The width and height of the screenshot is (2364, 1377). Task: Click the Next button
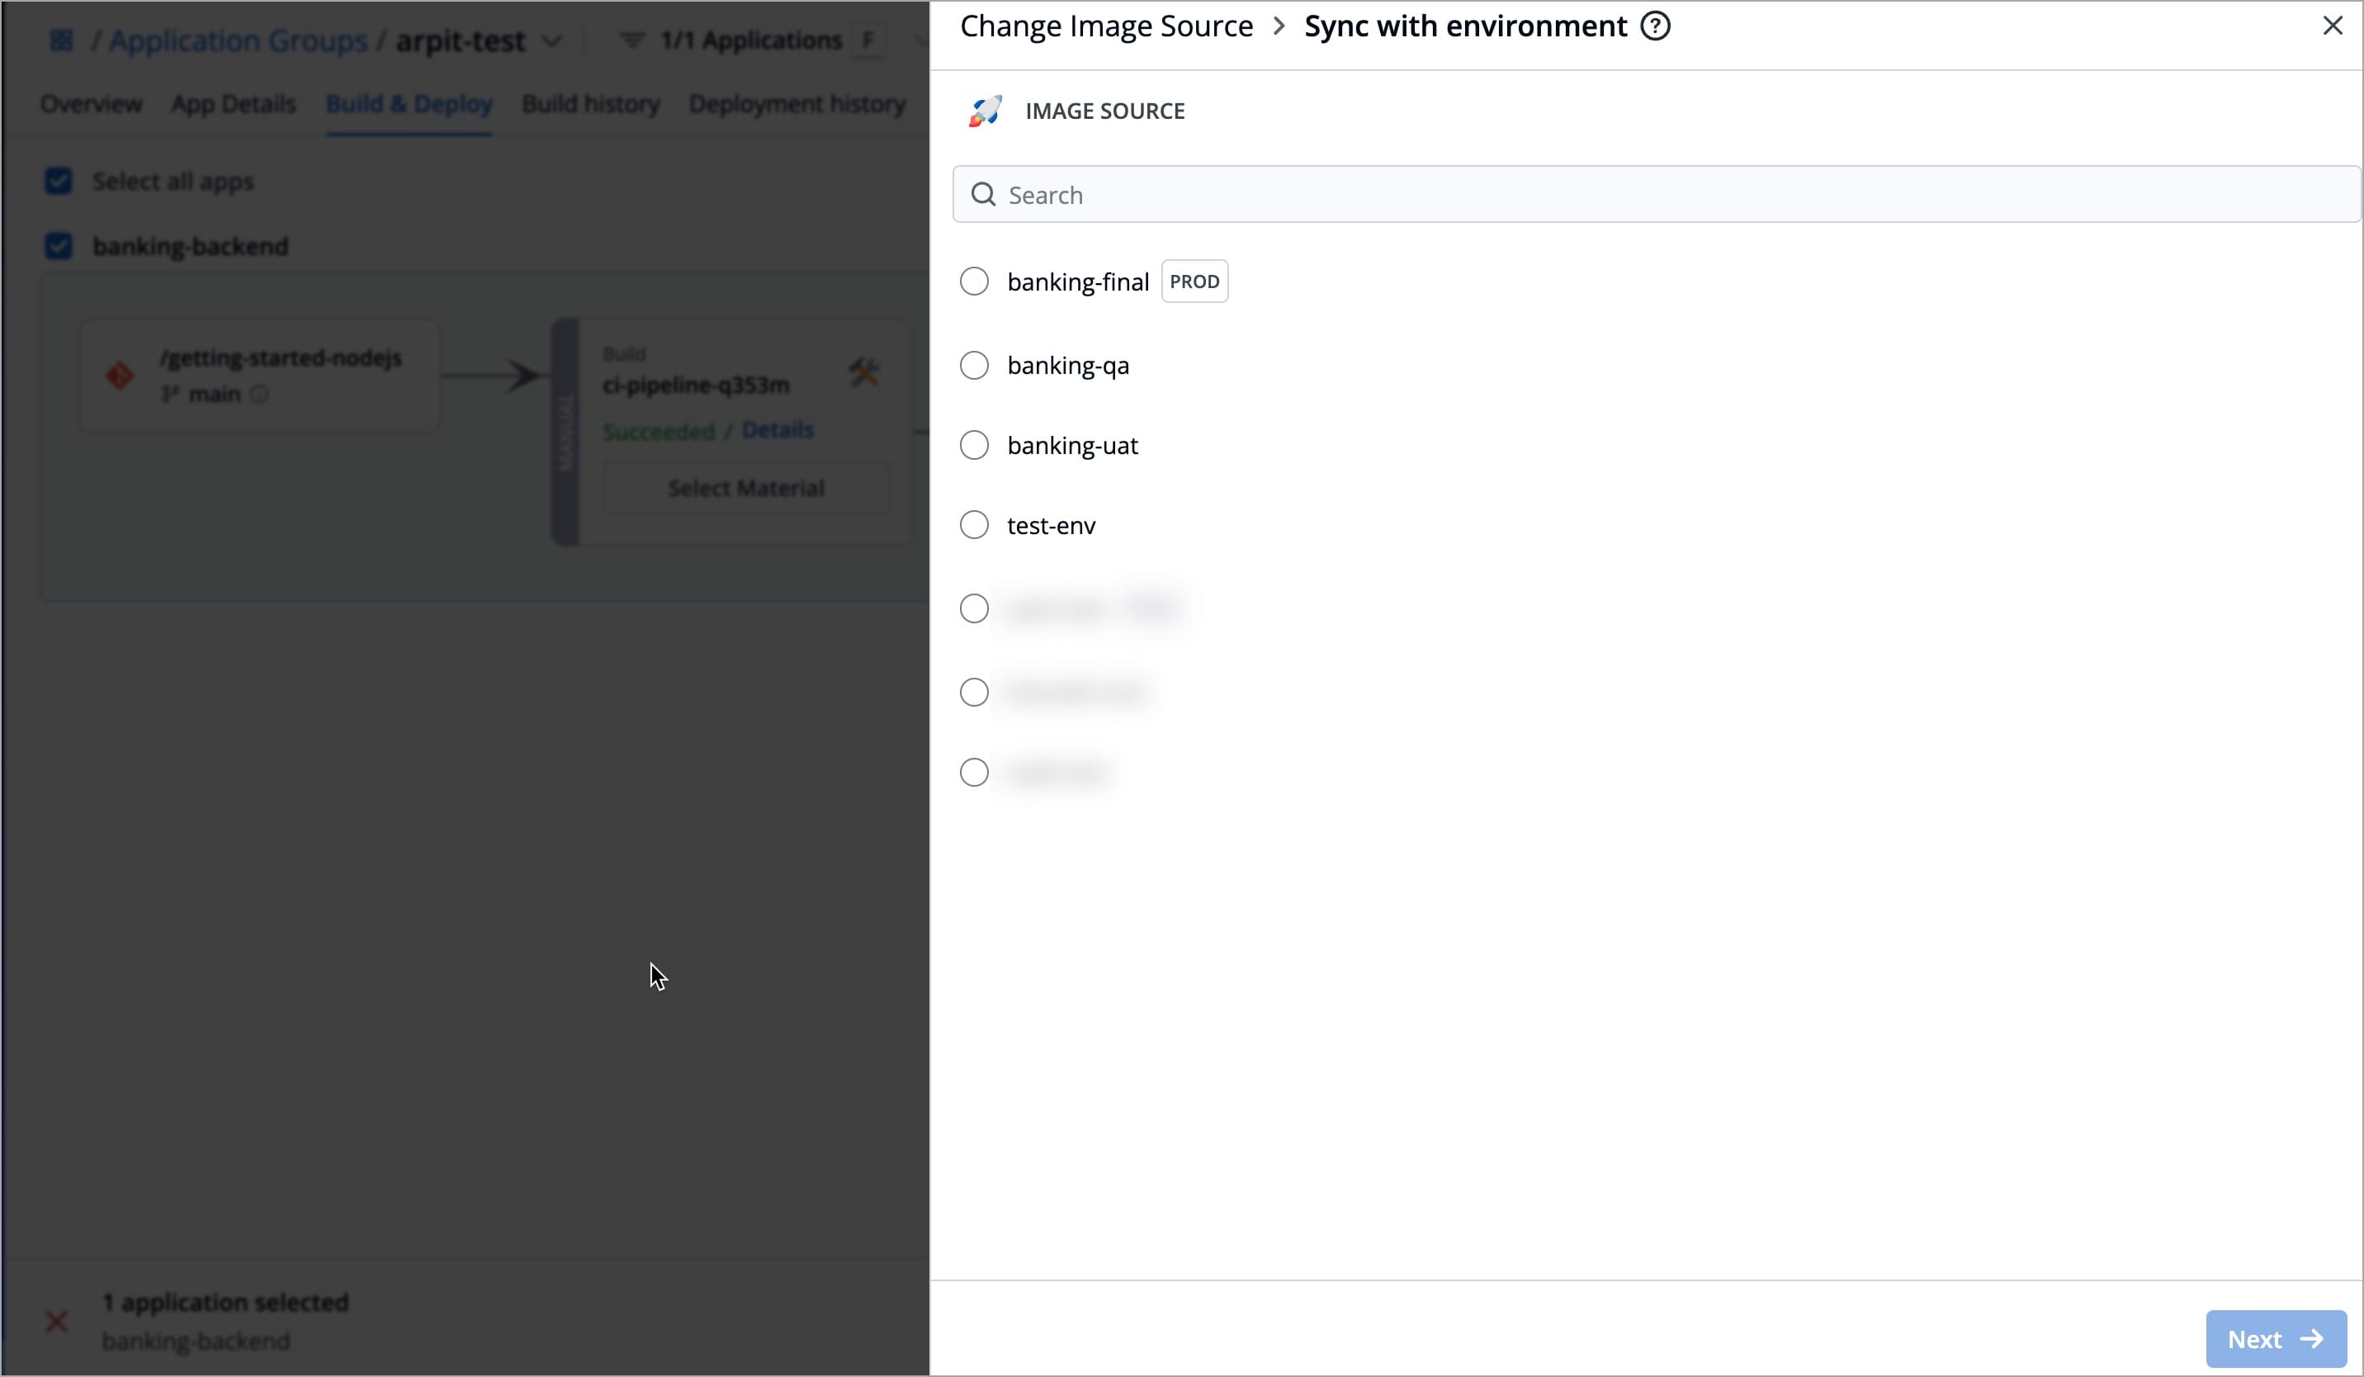(2275, 1338)
